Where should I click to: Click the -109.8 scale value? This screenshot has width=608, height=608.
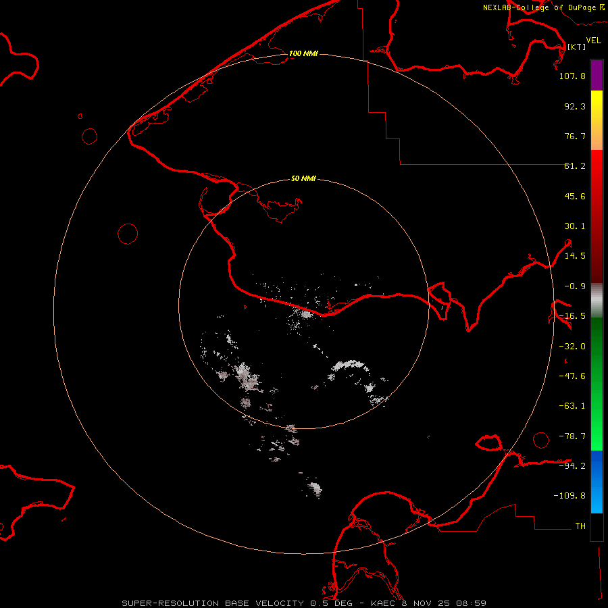569,496
